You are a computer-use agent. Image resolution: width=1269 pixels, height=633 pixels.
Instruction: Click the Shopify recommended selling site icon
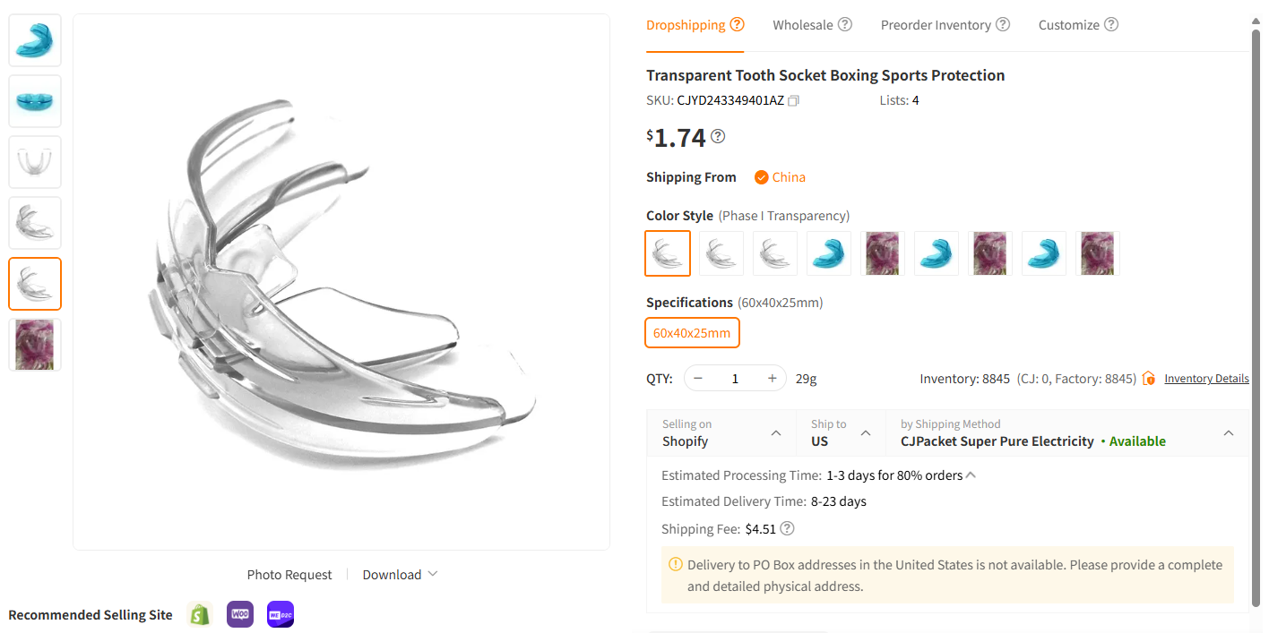tap(199, 614)
